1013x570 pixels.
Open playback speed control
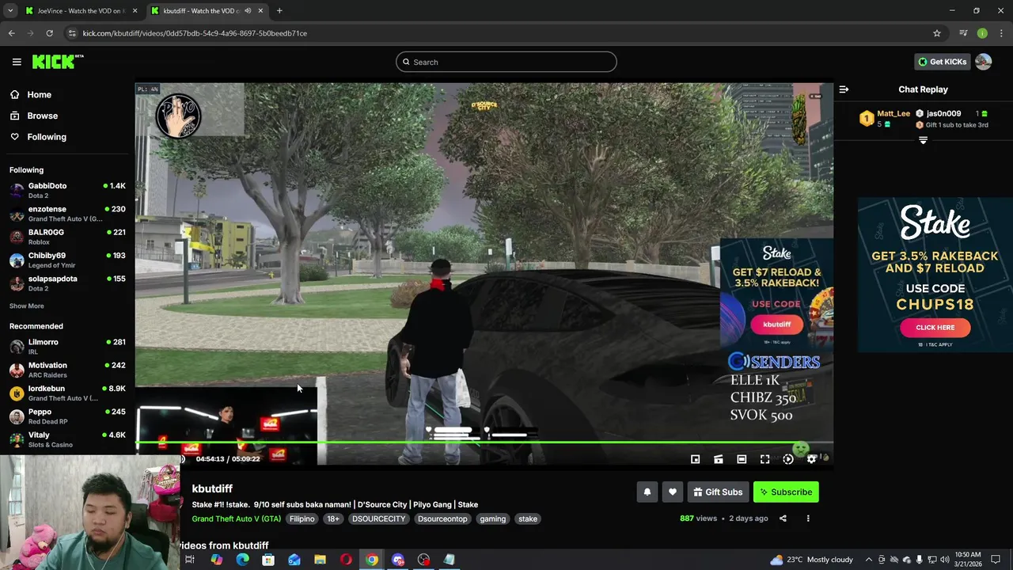788,459
